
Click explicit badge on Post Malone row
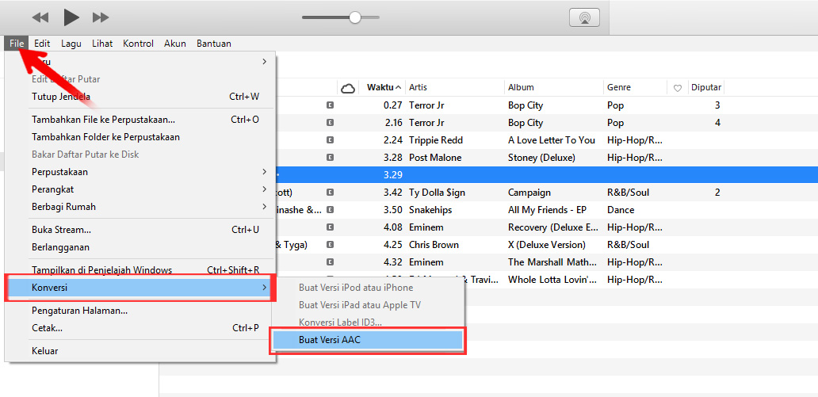330,158
